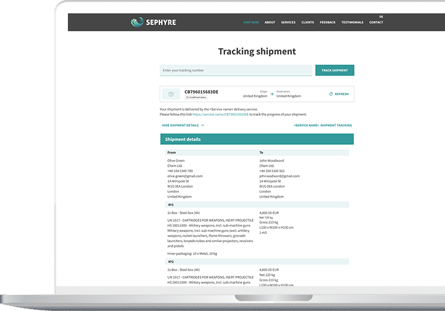This screenshot has height=311, width=445.
Task: Open the Feedback menu item
Action: click(x=327, y=22)
